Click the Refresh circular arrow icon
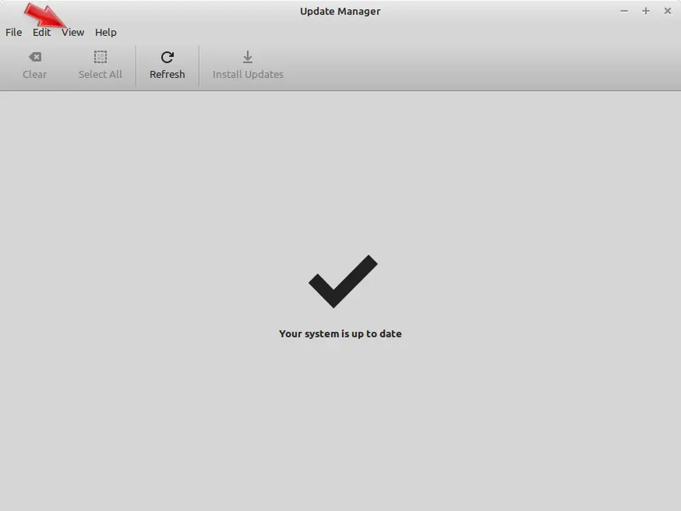This screenshot has height=511, width=681. [168, 57]
